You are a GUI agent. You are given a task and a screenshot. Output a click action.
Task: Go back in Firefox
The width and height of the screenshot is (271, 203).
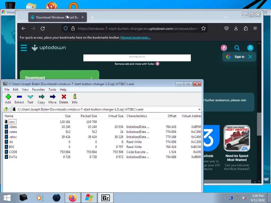coord(24,29)
